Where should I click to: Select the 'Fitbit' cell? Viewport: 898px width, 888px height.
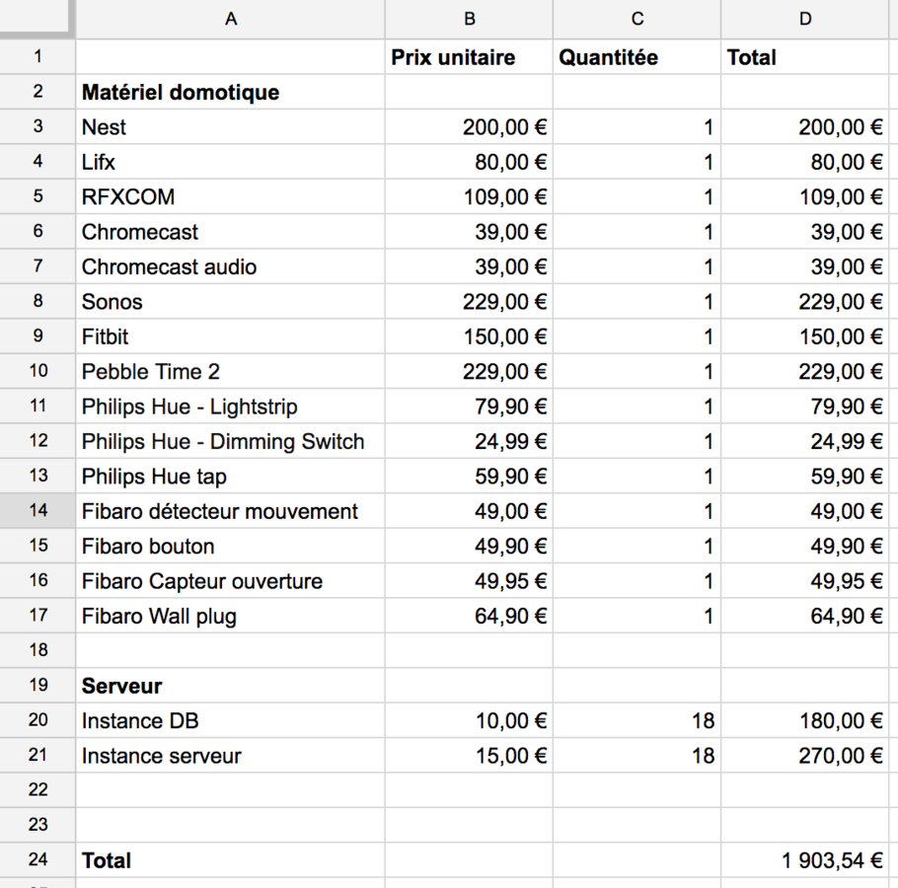pos(230,336)
